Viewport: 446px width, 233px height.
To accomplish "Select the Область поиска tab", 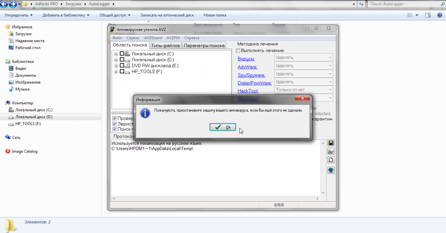I will pos(130,45).
